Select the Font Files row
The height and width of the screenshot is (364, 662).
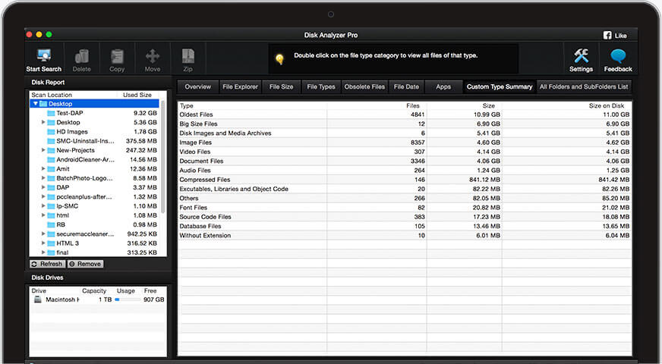(x=405, y=208)
